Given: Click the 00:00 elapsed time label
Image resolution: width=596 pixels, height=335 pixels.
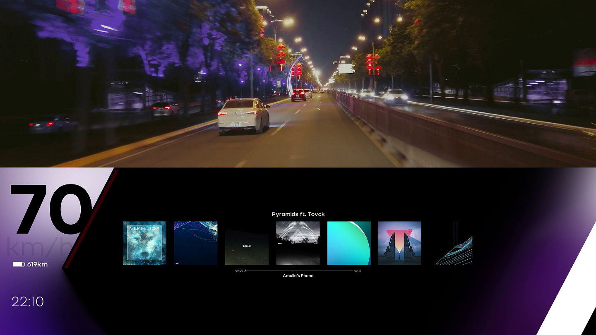Looking at the screenshot, I should point(239,270).
